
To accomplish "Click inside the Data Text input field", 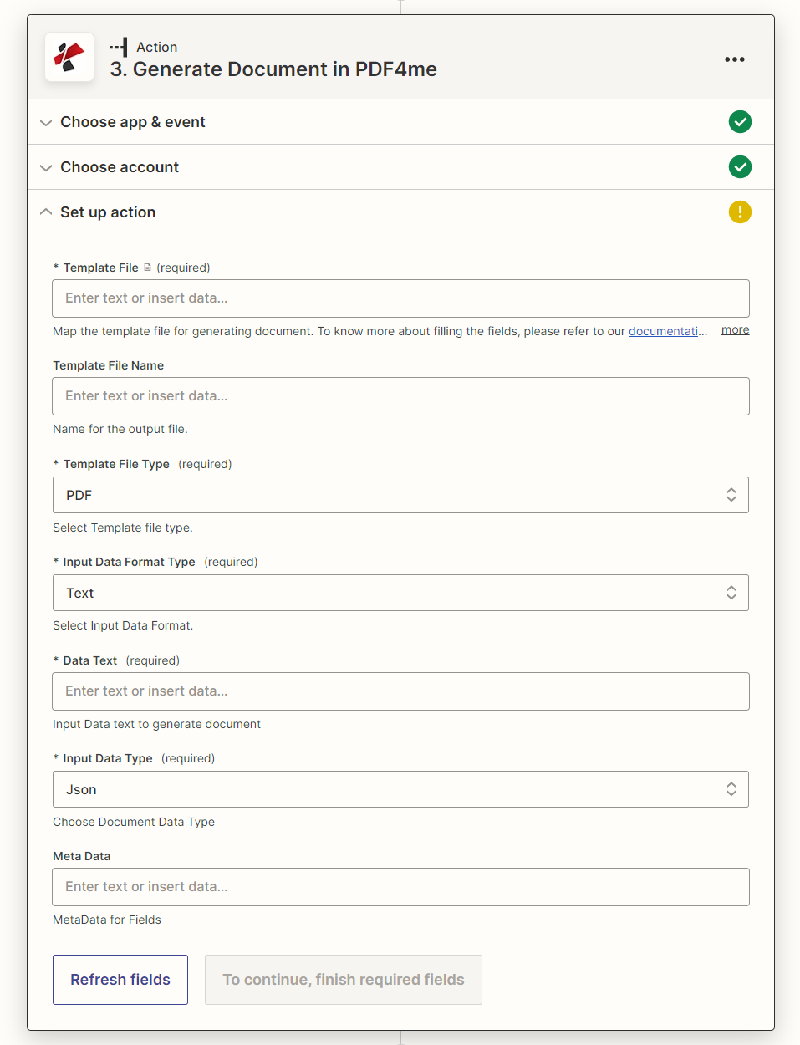I will click(x=400, y=691).
